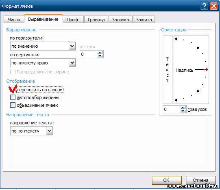Decrease the градусов degrees down arrow
The image size is (220, 190).
click(x=183, y=111)
